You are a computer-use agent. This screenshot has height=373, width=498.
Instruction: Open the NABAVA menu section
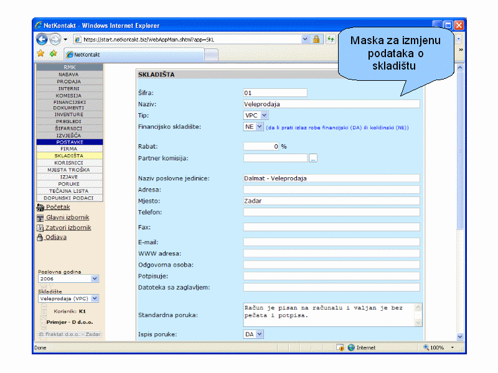70,75
